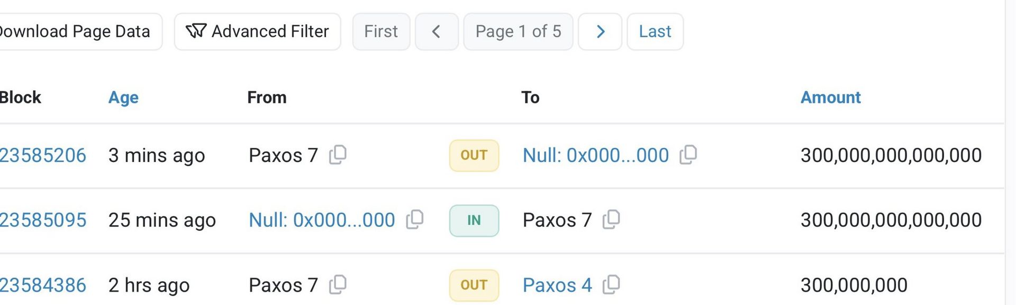Open block 23585095

pos(43,220)
